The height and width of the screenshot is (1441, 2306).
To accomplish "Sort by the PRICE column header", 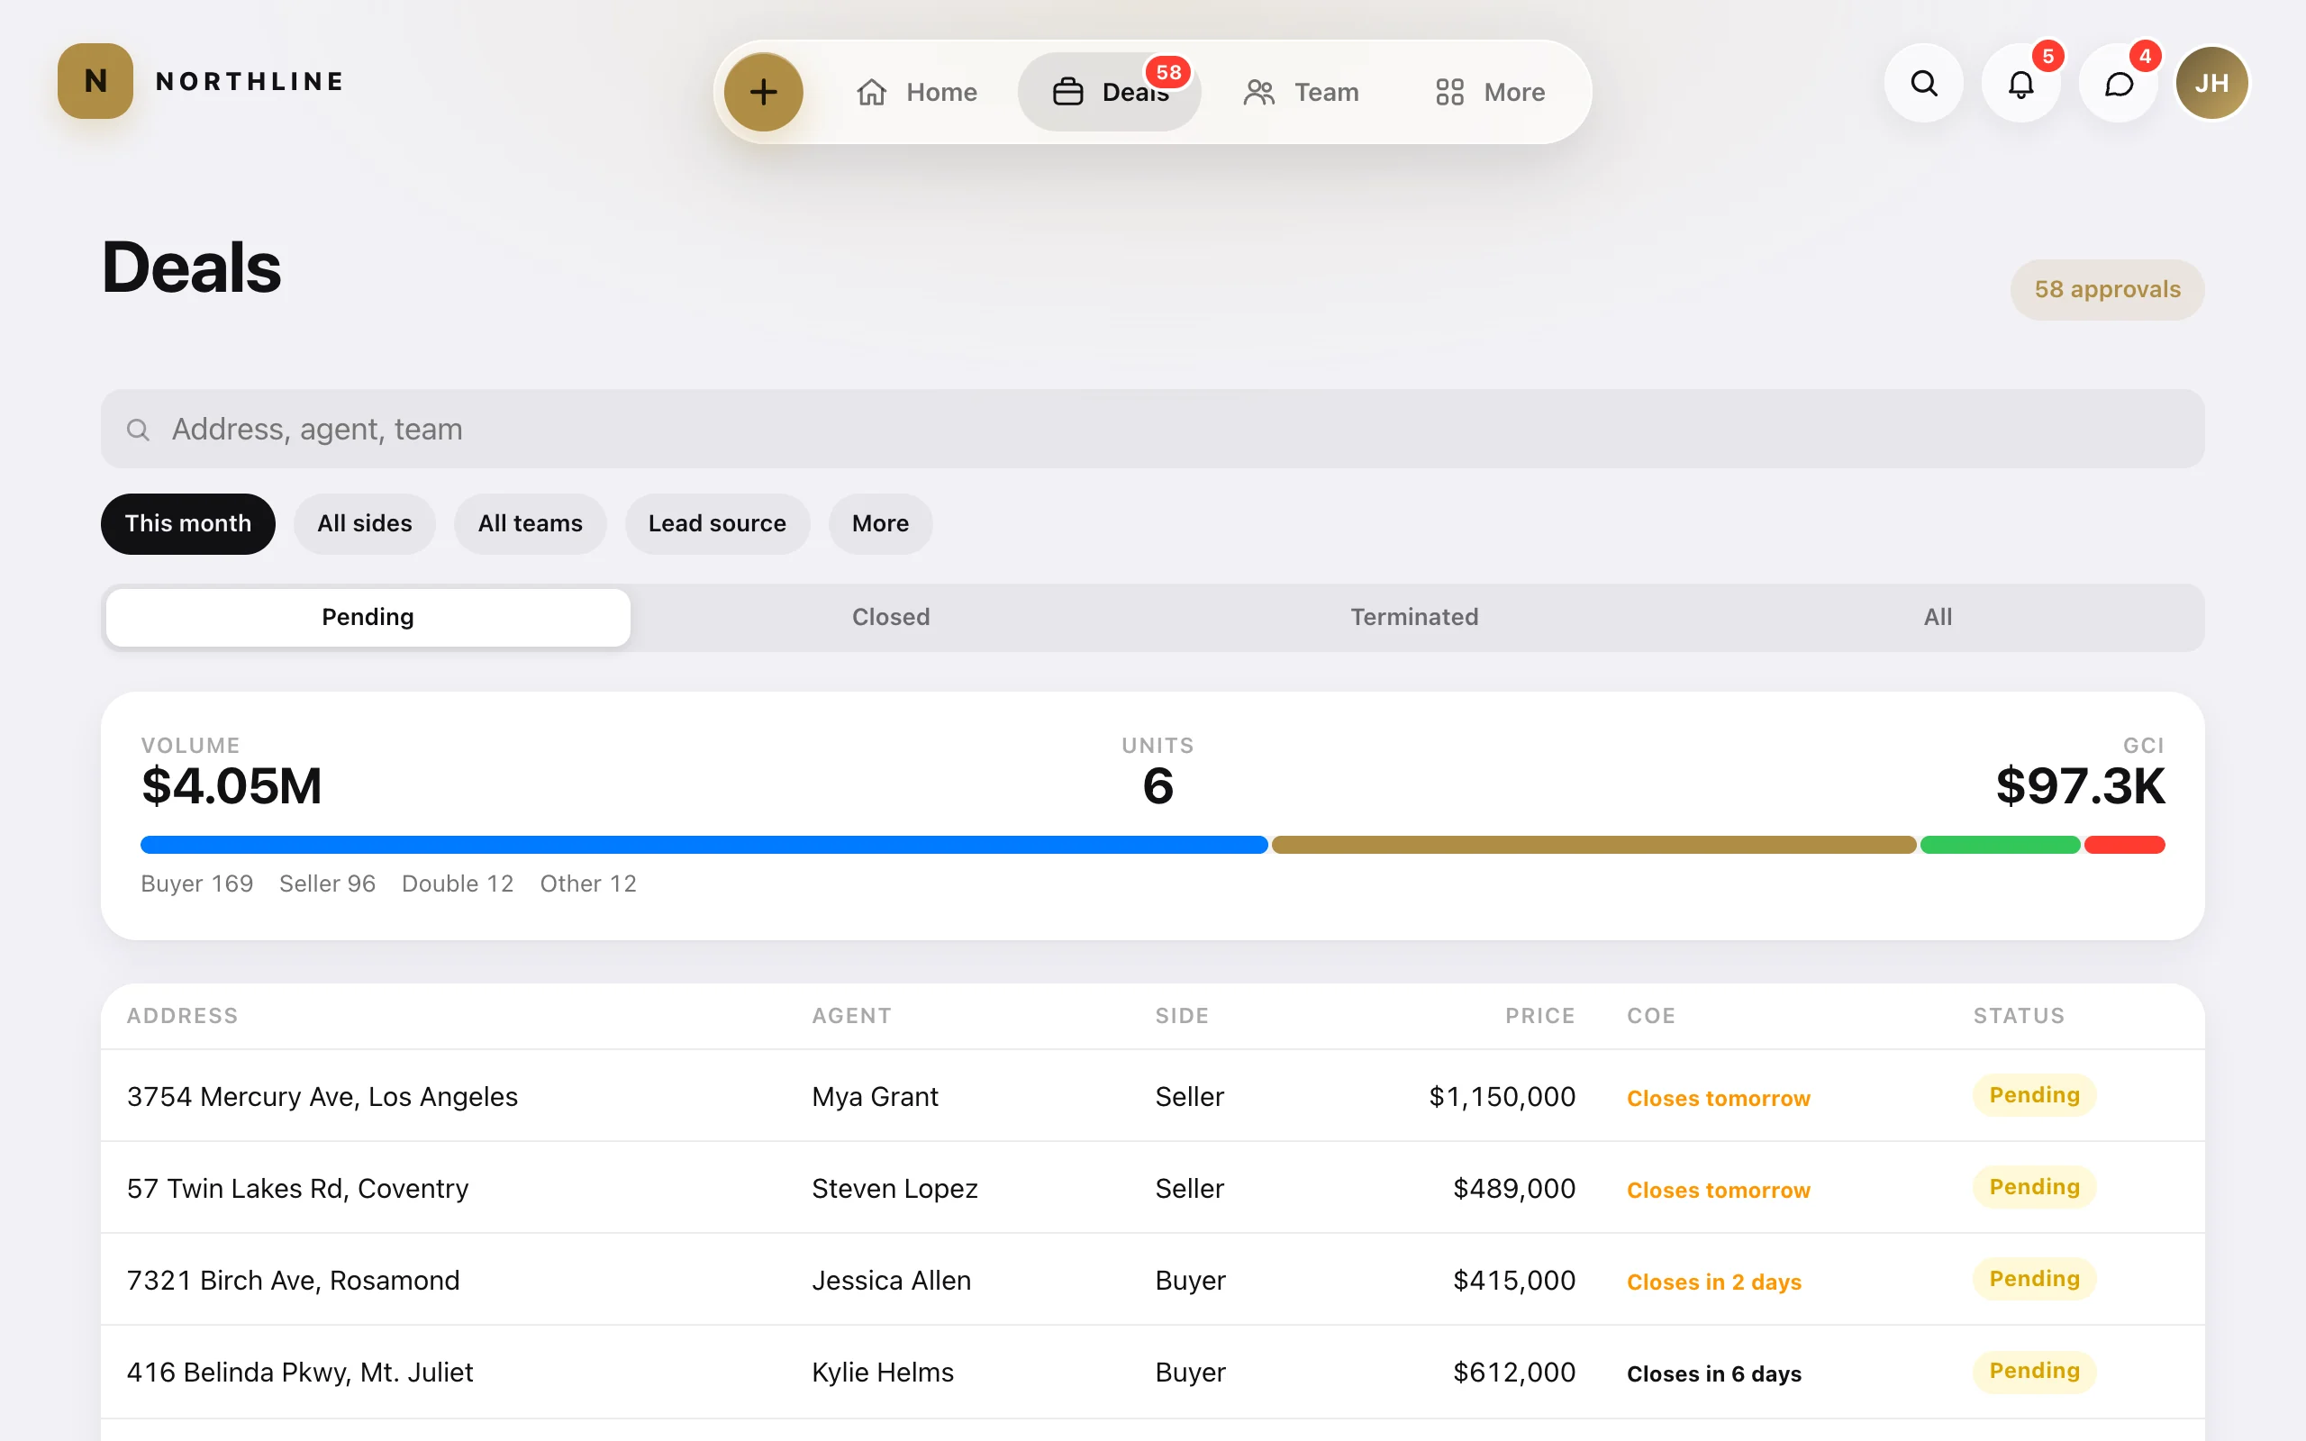I will [1539, 1016].
